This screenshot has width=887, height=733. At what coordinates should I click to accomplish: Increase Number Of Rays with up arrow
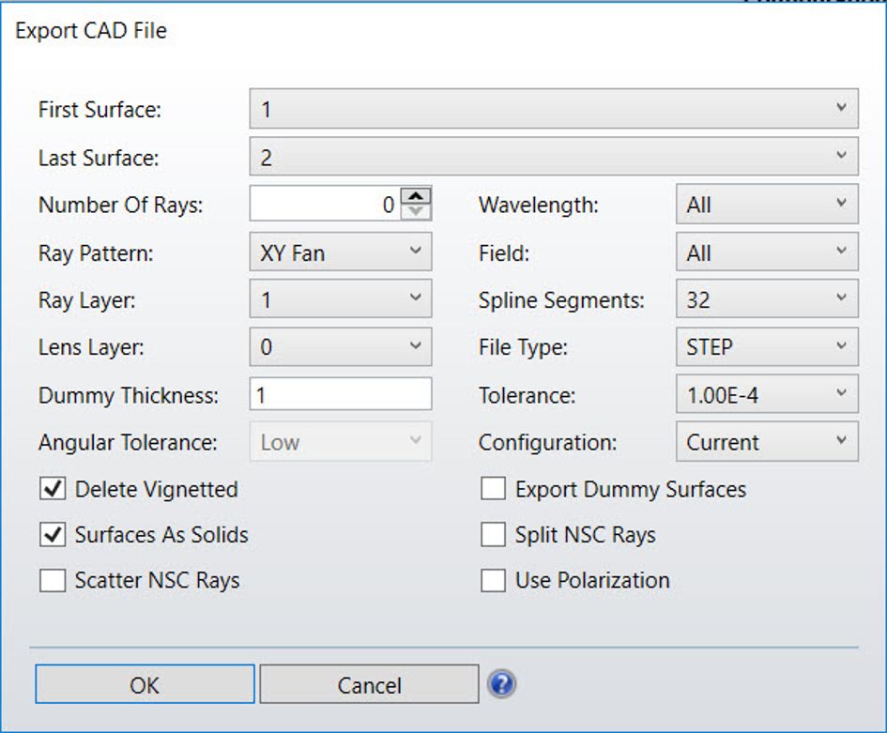tap(416, 197)
